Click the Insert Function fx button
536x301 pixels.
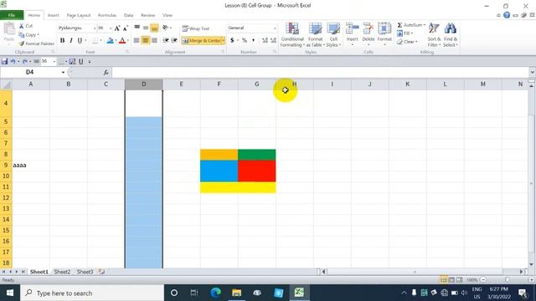[106, 73]
